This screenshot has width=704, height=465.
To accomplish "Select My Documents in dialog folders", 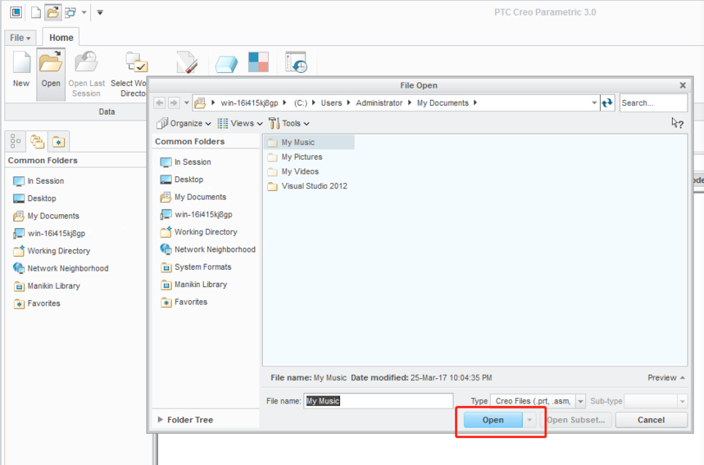I will [x=193, y=197].
